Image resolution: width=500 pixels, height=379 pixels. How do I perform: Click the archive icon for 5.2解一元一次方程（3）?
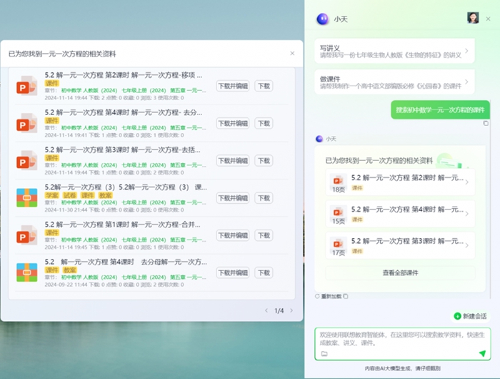(x=26, y=198)
